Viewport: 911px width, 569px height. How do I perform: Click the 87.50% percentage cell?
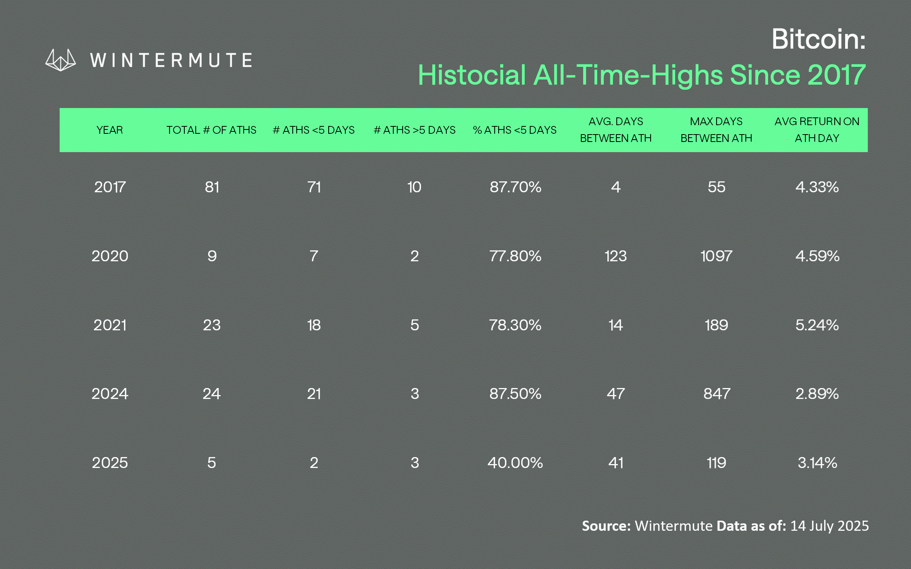(515, 394)
